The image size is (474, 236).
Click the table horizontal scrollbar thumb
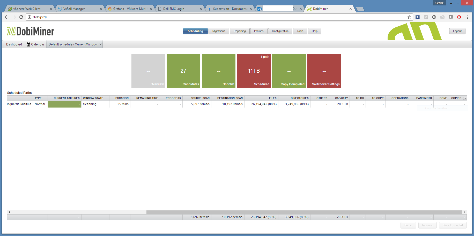[x=304, y=212]
